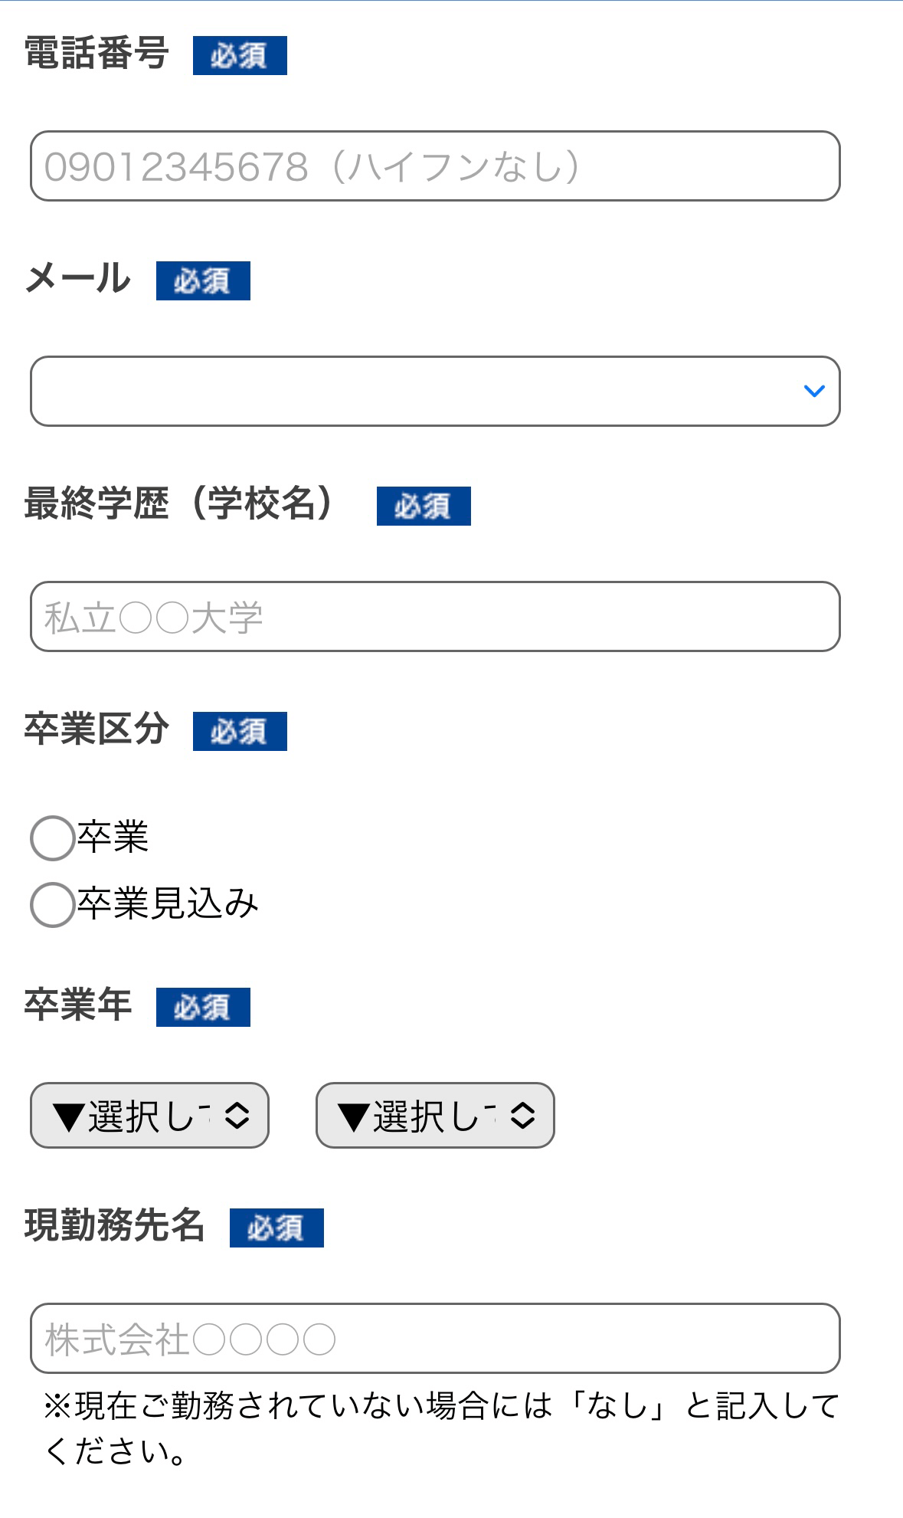Tap the 必須 badge next to メール

pyautogui.click(x=203, y=280)
